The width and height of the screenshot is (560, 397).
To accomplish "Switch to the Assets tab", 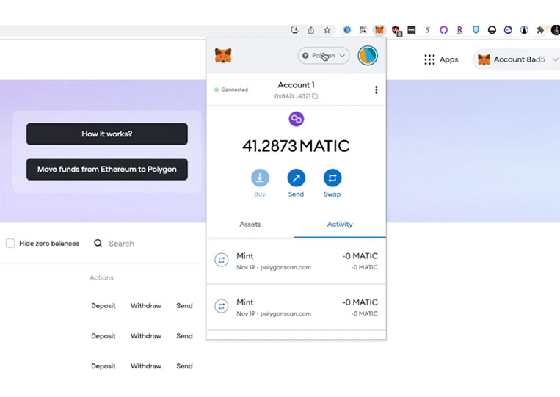I will (x=250, y=225).
